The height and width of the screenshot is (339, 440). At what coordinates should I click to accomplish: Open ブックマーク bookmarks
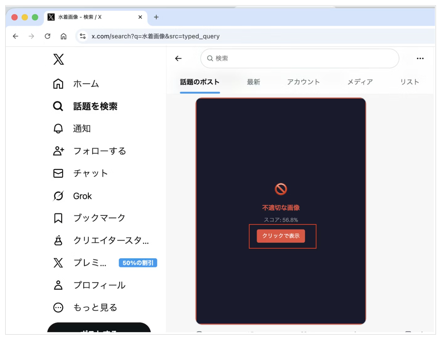click(x=99, y=218)
